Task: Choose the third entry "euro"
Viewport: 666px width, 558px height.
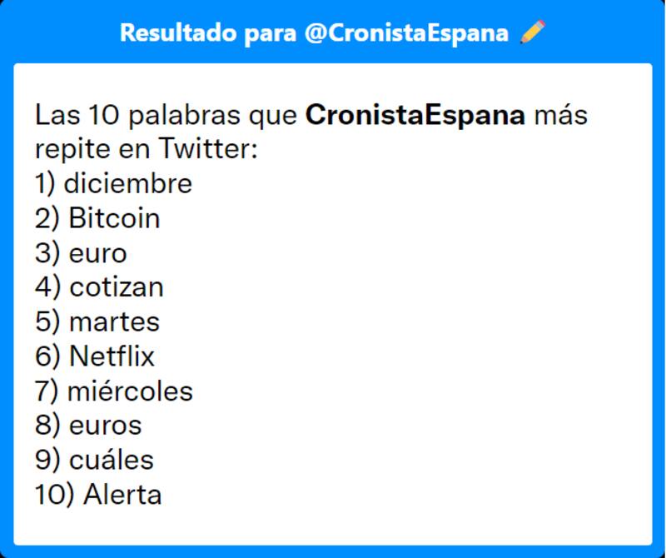Action: [98, 253]
